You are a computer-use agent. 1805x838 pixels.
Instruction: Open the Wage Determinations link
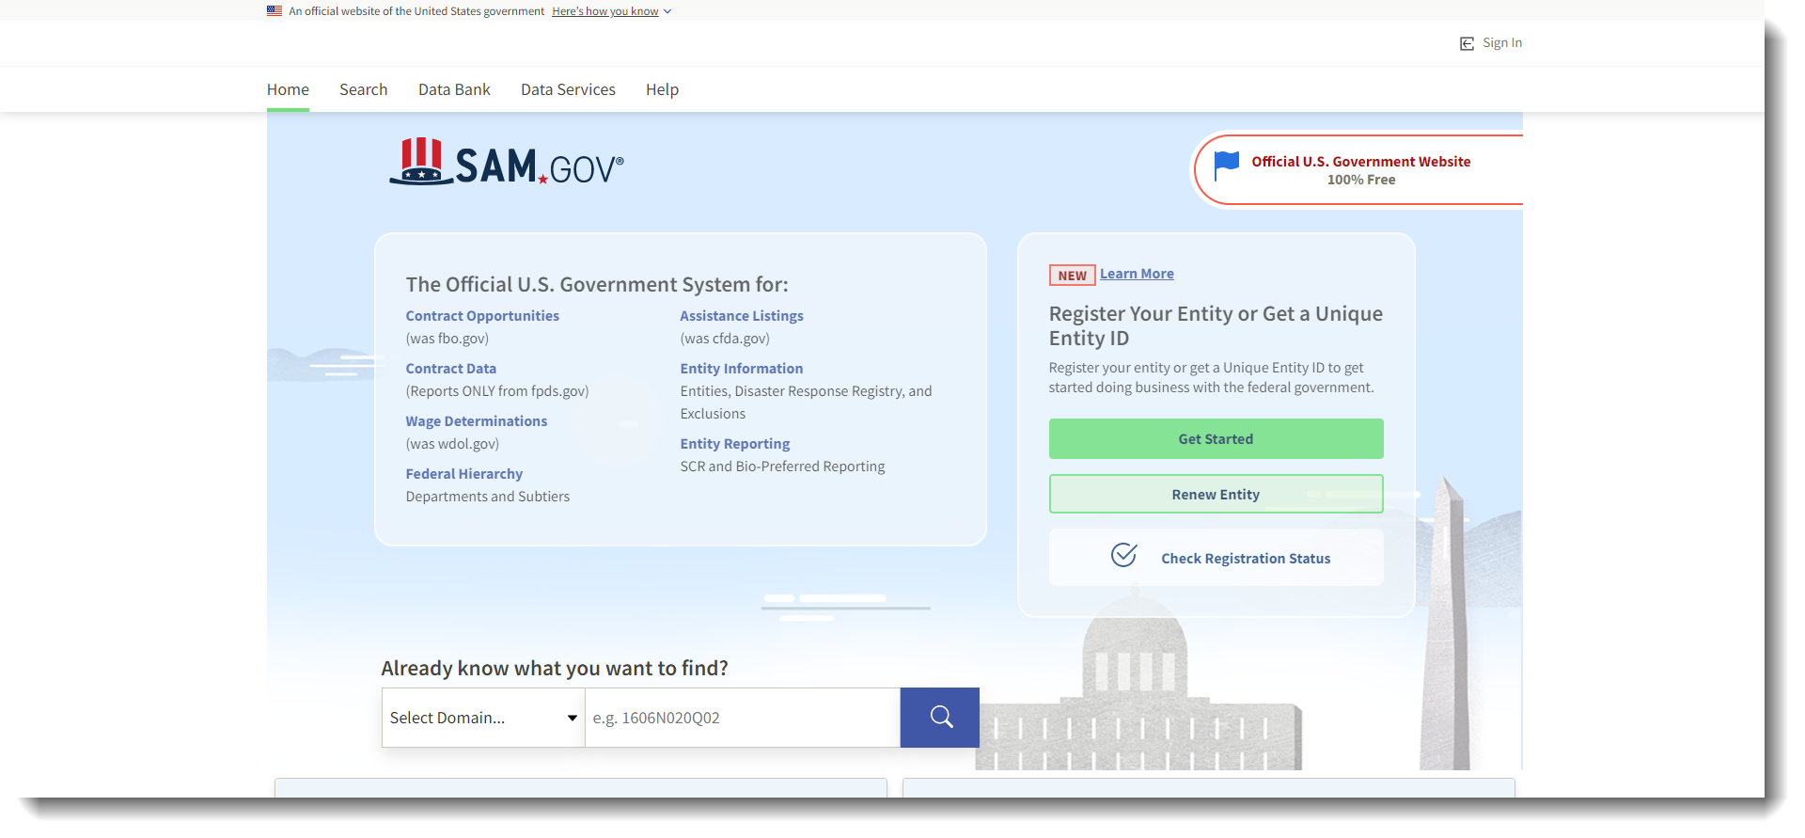click(x=477, y=421)
